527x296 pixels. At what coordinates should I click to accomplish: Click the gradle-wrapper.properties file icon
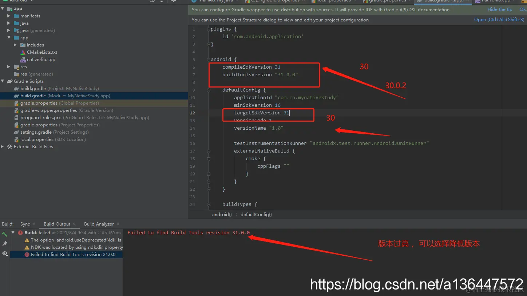(16, 110)
